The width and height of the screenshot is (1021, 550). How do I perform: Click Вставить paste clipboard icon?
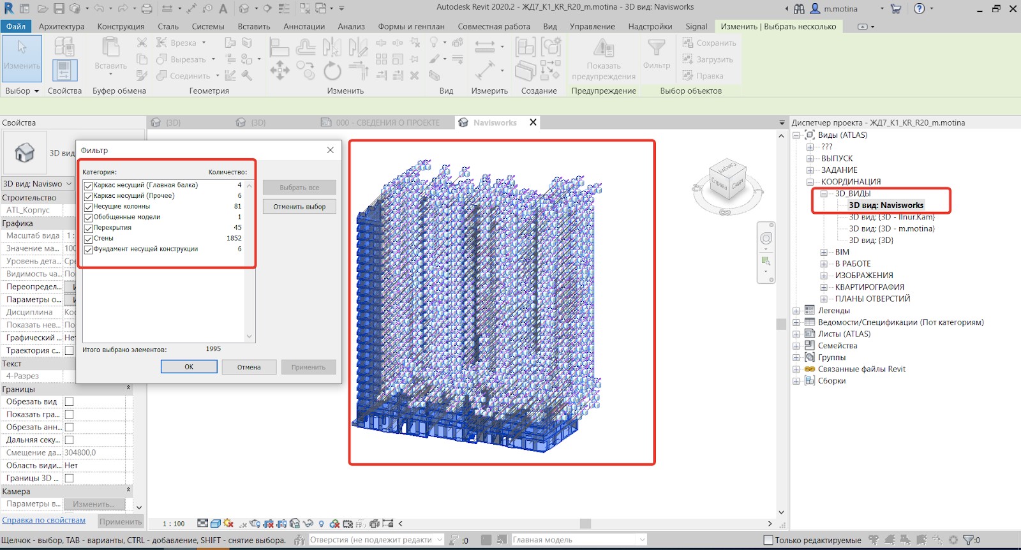[111, 47]
